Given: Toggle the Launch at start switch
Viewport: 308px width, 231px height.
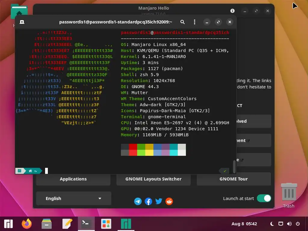Looking at the screenshot, I should 264,199.
